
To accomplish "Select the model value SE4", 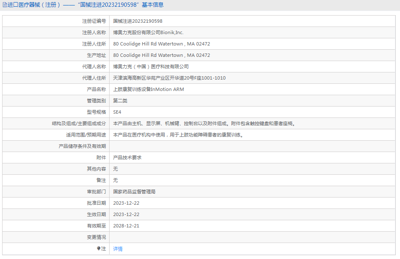I will (117, 112).
